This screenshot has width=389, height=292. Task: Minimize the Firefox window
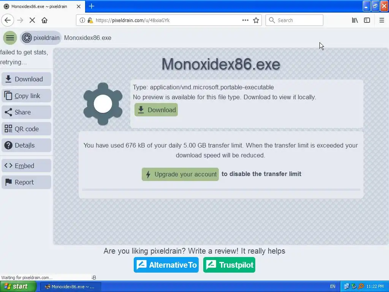coord(367,6)
